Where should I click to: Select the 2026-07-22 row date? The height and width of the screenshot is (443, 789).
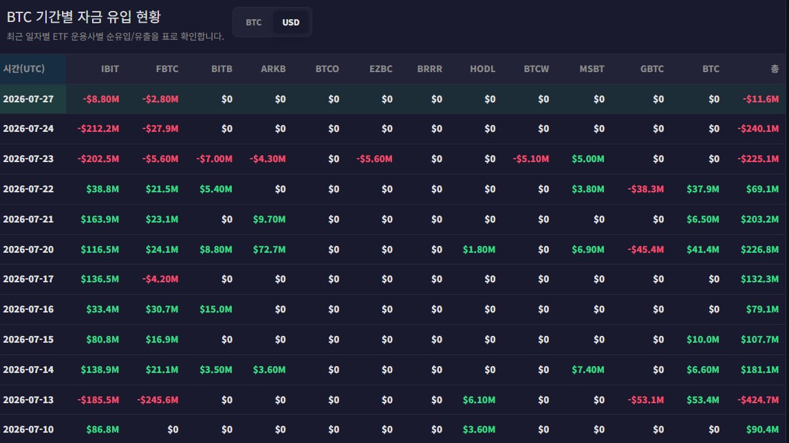click(28, 189)
